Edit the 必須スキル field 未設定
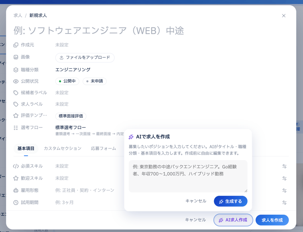 point(62,166)
